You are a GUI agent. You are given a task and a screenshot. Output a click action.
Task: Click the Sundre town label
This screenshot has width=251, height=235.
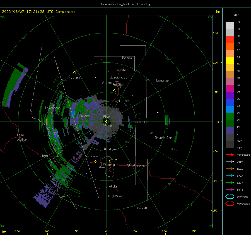pos(85,116)
